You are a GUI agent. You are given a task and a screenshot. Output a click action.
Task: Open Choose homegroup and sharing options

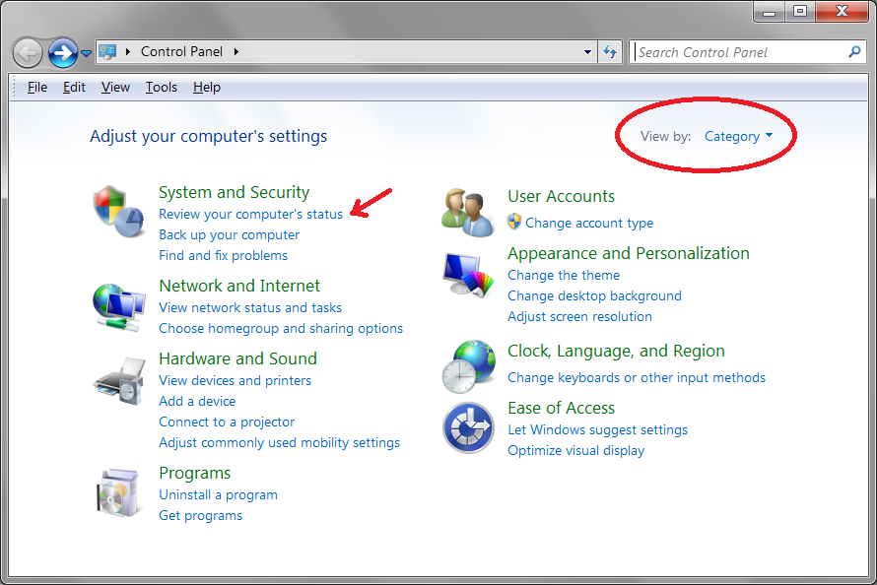coord(281,328)
